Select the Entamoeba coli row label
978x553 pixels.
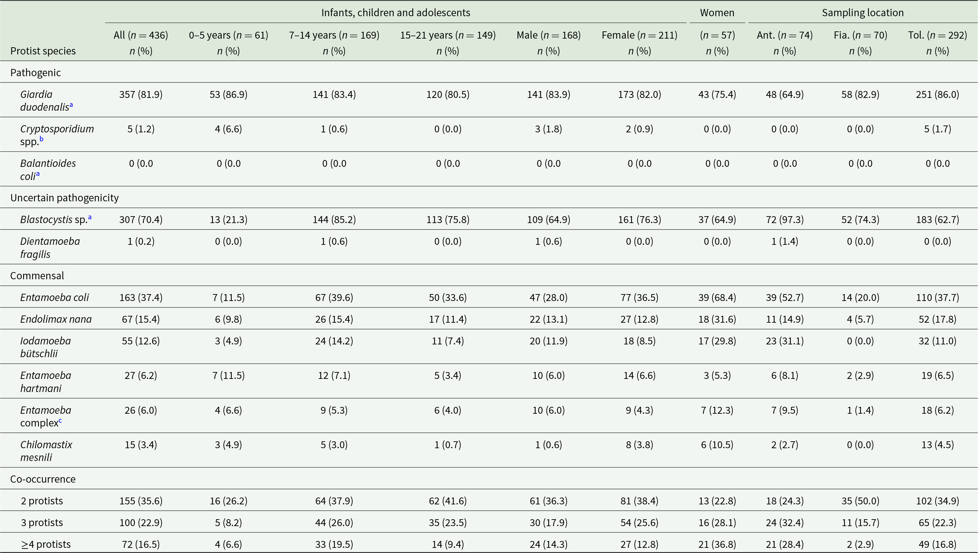point(55,298)
